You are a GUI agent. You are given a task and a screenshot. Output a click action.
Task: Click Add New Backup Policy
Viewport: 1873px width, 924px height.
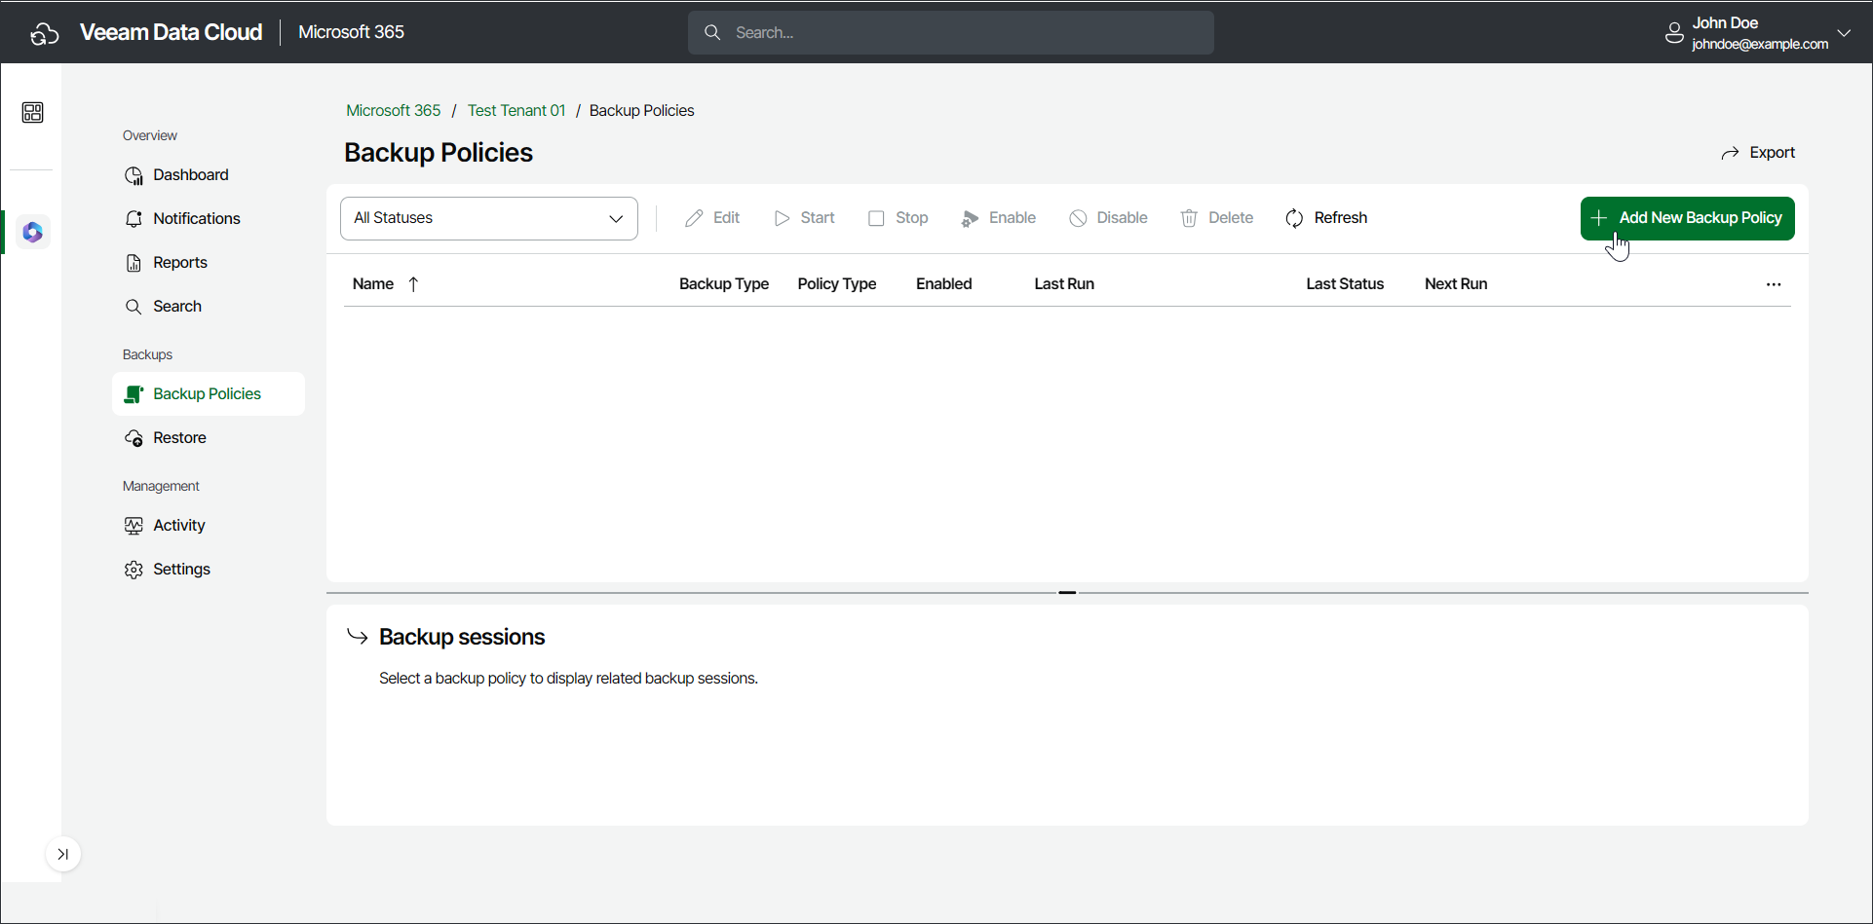pos(1687,218)
